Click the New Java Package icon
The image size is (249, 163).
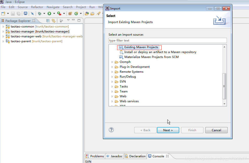(70, 14)
